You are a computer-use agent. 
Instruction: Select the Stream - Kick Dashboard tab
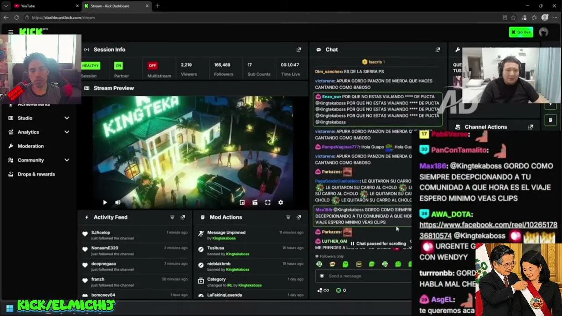point(117,6)
